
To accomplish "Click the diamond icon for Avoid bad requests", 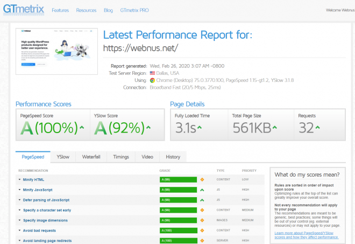I will coord(202,231).
